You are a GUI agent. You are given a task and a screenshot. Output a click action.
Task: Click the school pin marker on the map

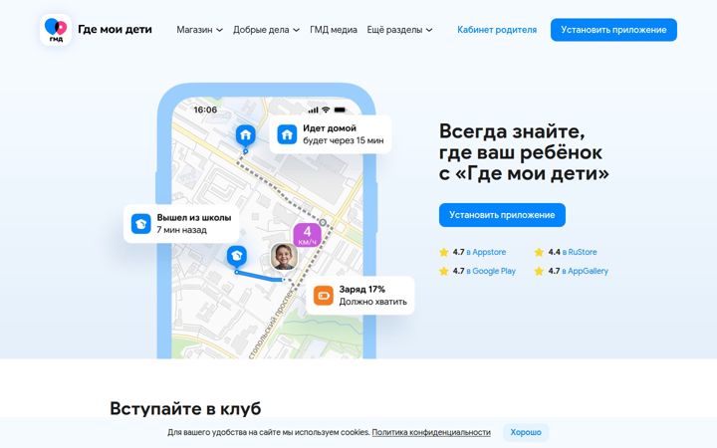point(237,257)
